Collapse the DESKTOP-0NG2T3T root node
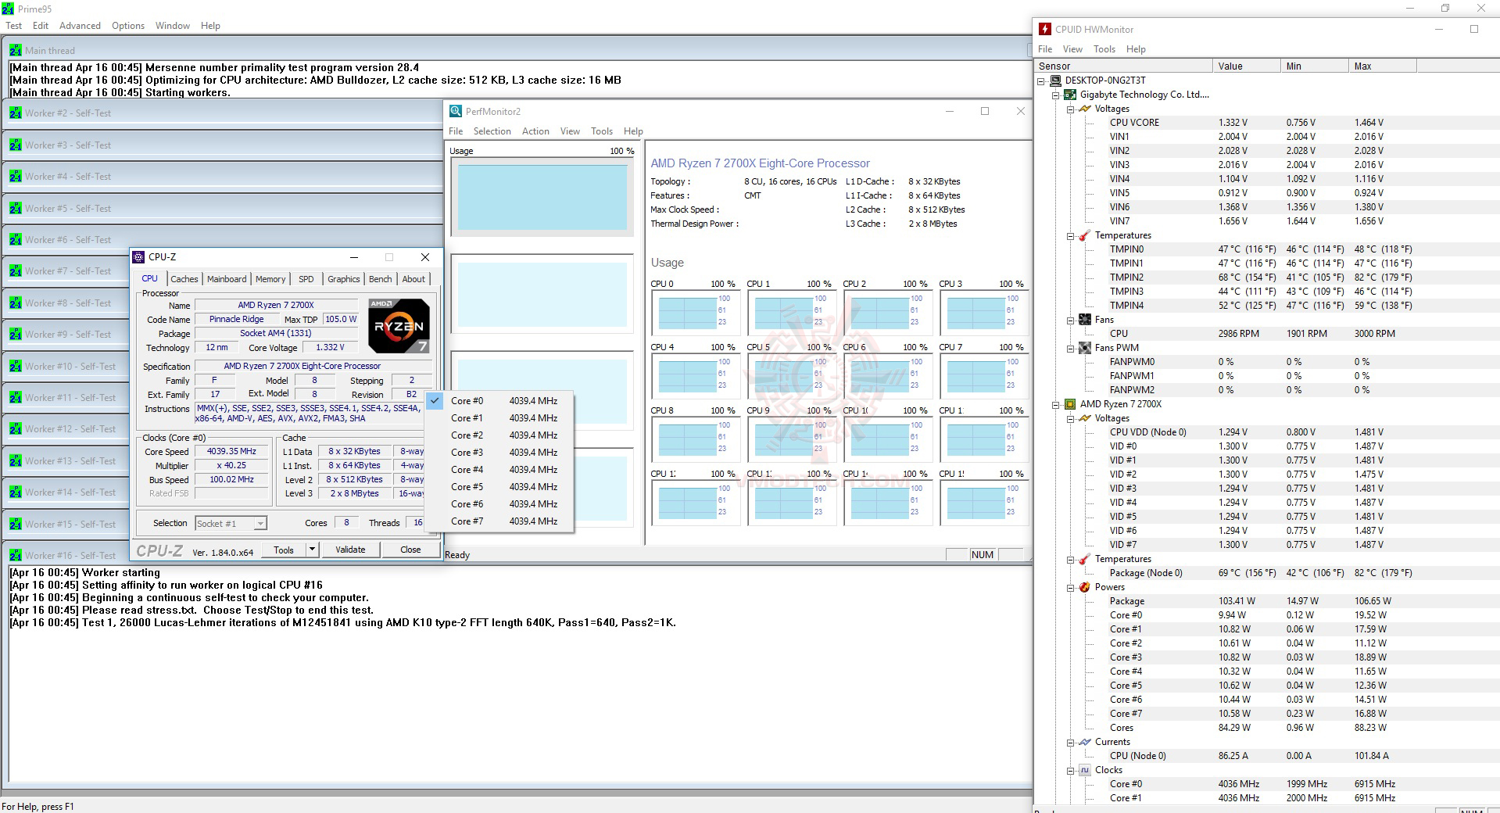Screen dimensions: 1500x813 tap(1041, 81)
